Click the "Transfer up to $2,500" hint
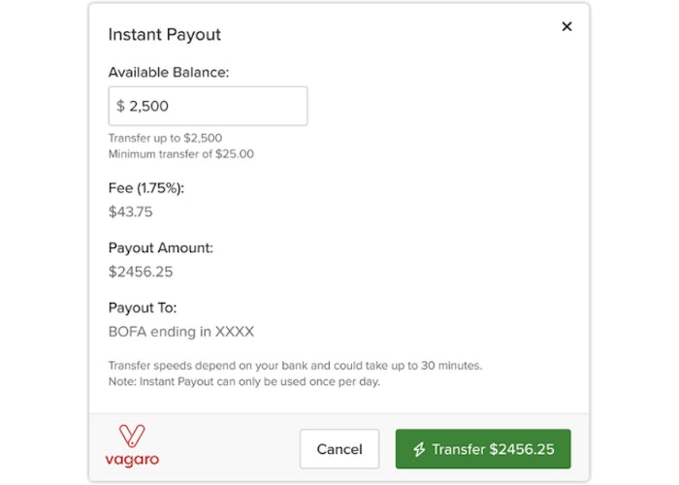679x485 pixels. point(165,138)
